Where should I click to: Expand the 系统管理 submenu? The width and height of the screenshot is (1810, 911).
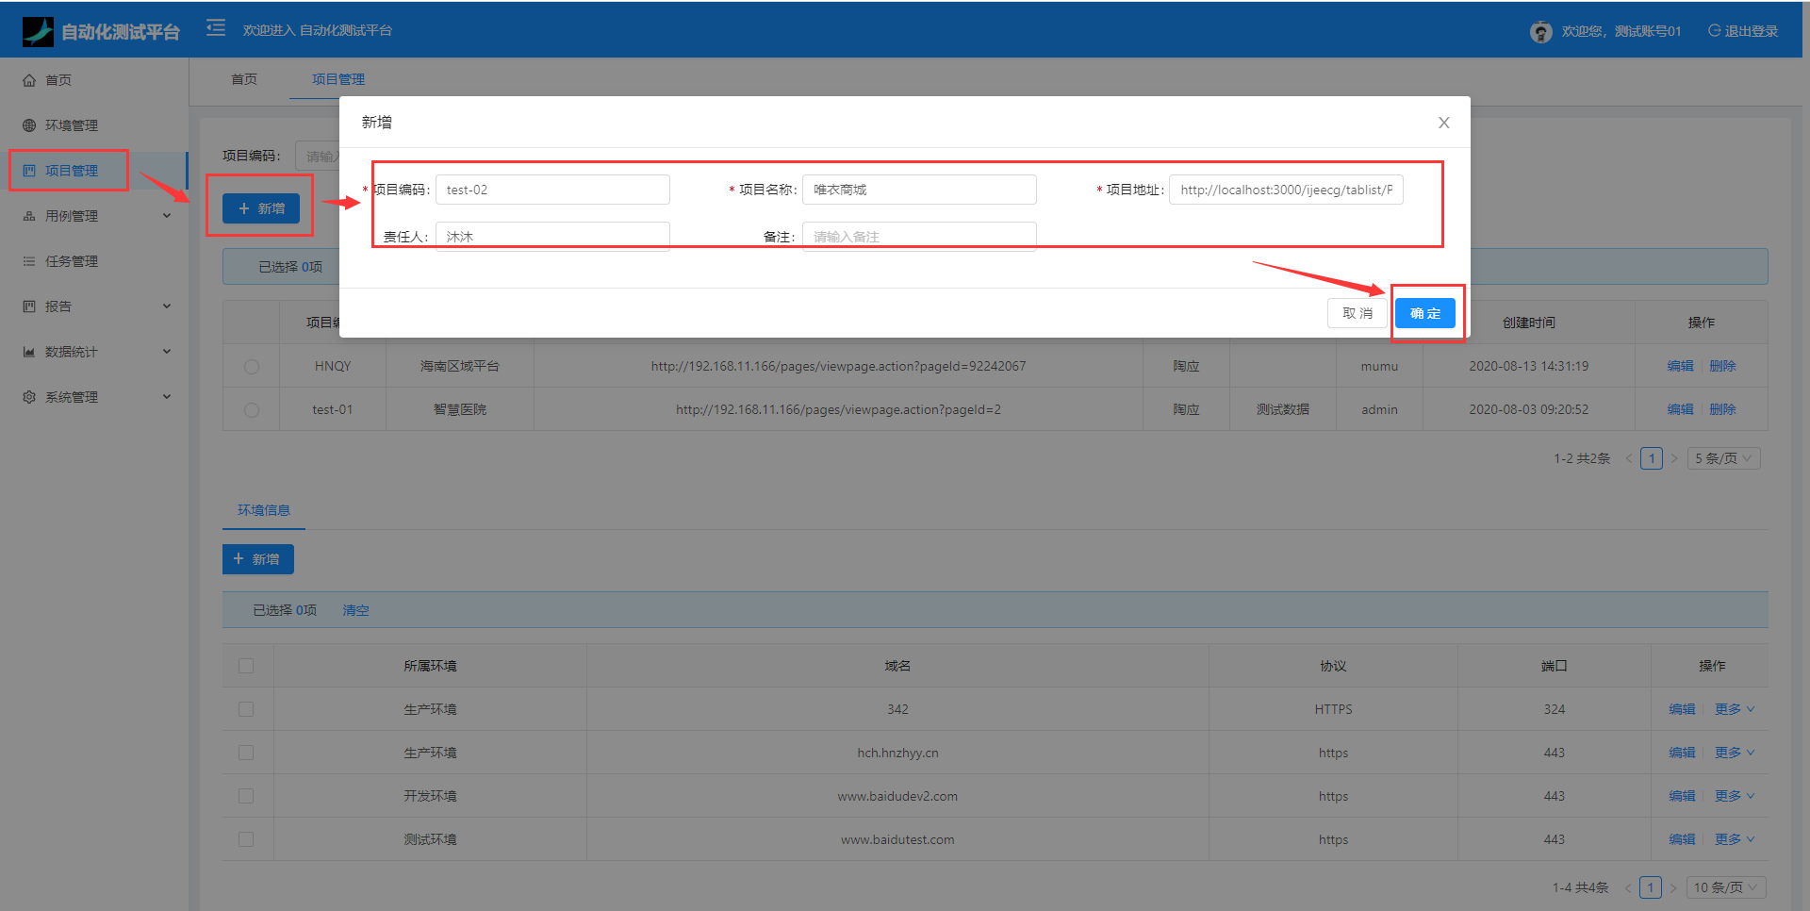167,397
